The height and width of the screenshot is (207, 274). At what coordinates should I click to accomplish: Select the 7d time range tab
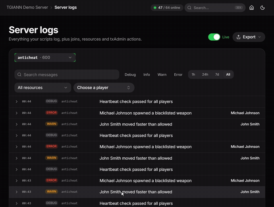(217, 74)
